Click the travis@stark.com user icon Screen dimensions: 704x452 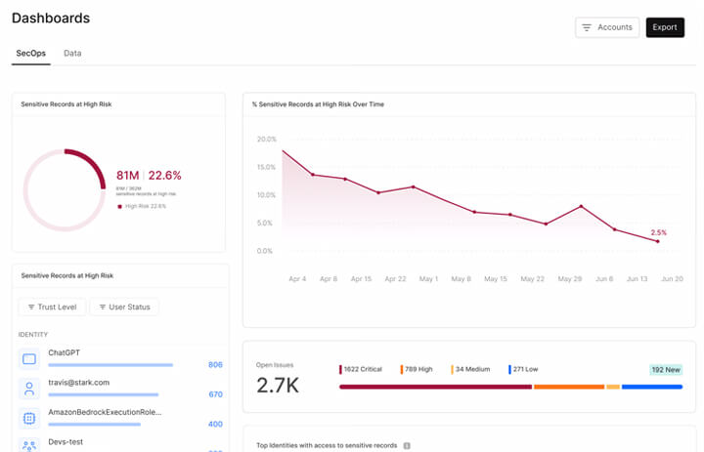pyautogui.click(x=29, y=389)
